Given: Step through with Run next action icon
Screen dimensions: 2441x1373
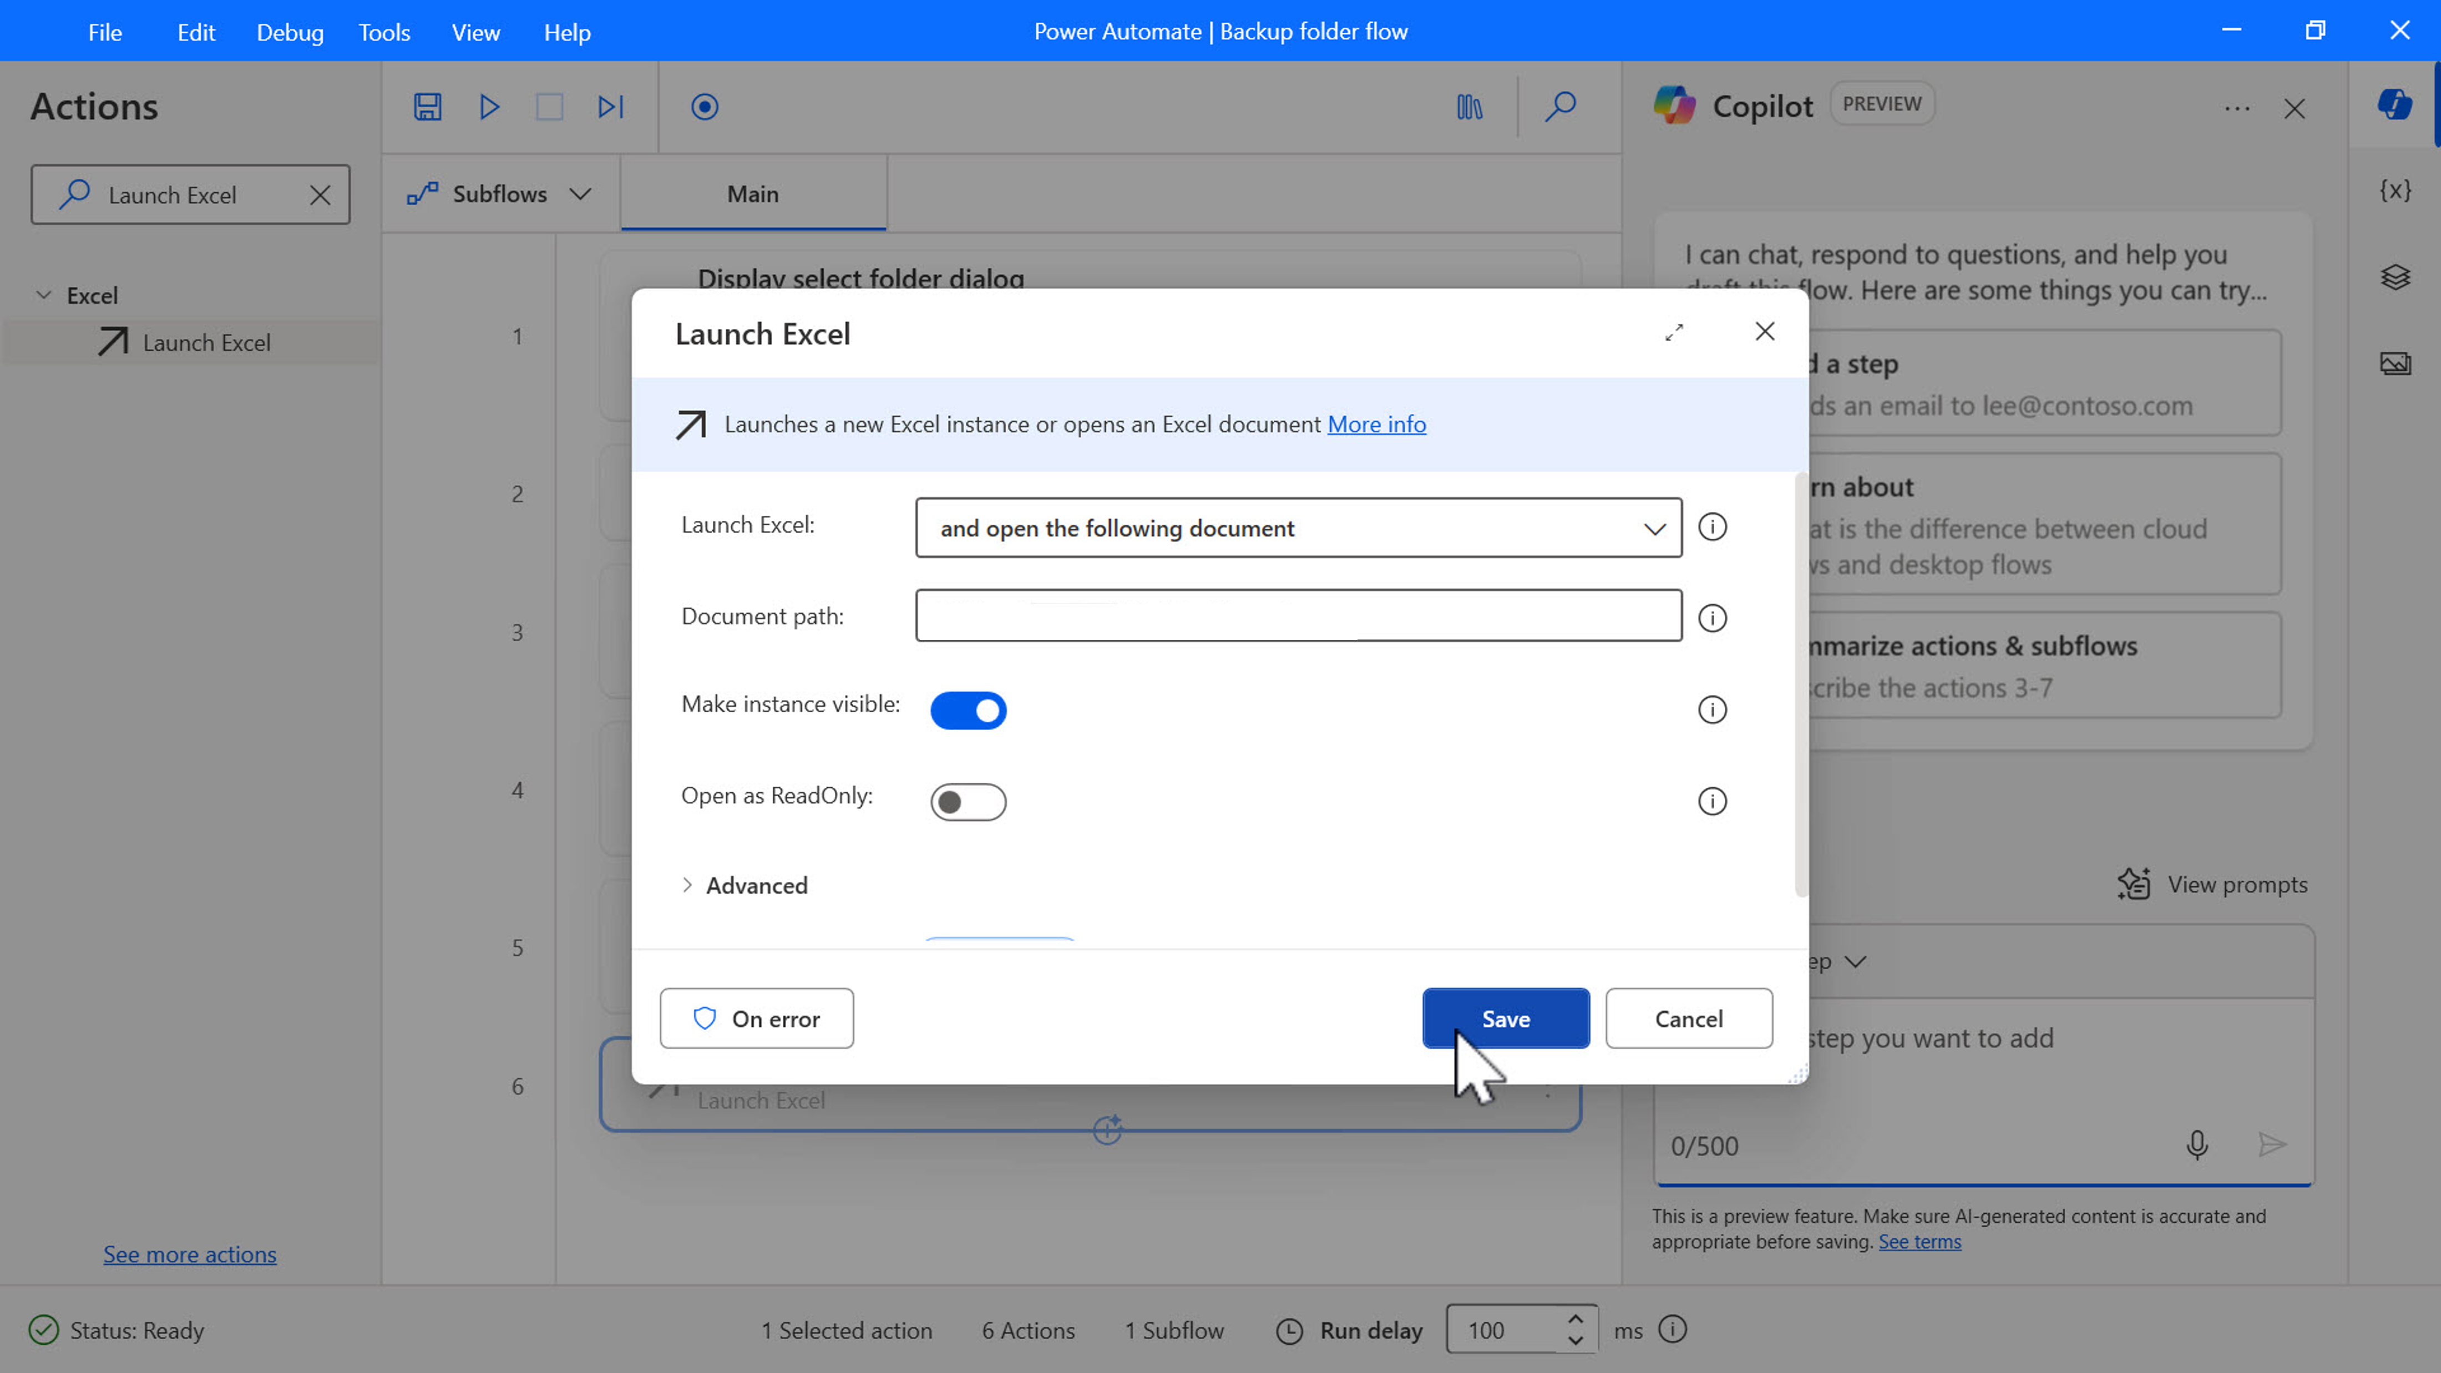Looking at the screenshot, I should point(609,107).
